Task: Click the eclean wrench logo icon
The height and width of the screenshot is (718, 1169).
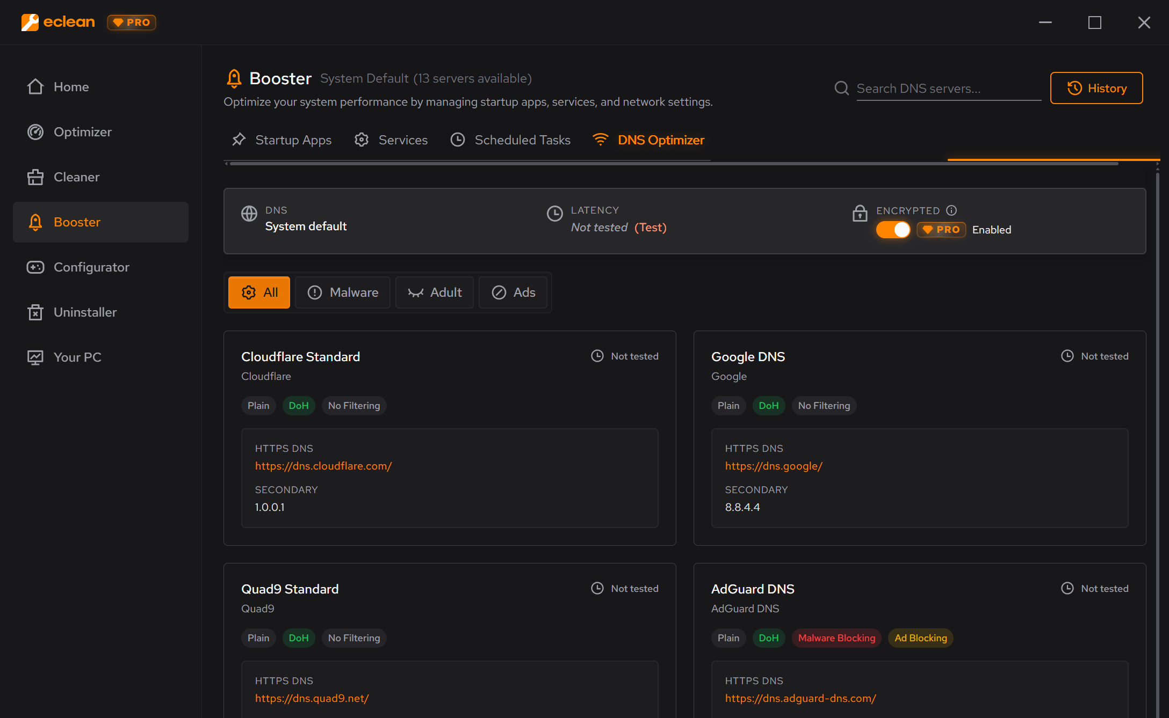Action: [30, 23]
